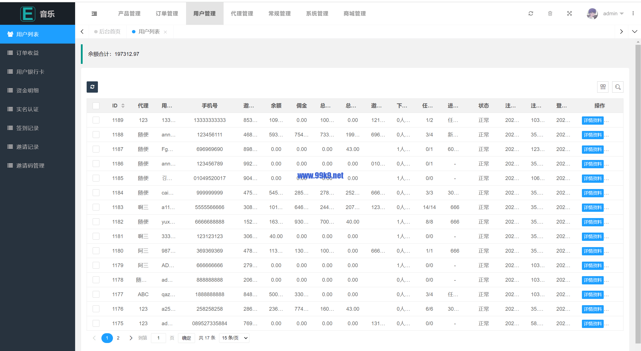641x351 pixels.
Task: Open 系统管理 top menu
Action: [x=317, y=14]
